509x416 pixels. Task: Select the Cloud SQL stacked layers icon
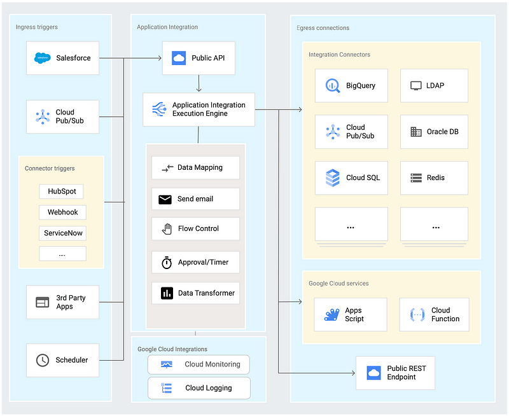[x=333, y=177]
